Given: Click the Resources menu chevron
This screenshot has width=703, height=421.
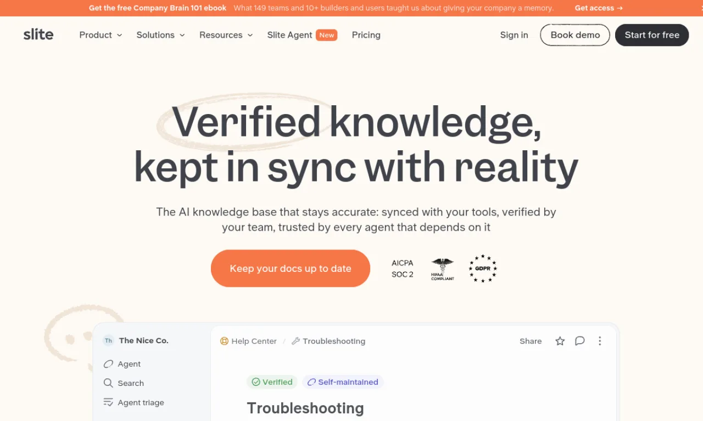Looking at the screenshot, I should 250,35.
